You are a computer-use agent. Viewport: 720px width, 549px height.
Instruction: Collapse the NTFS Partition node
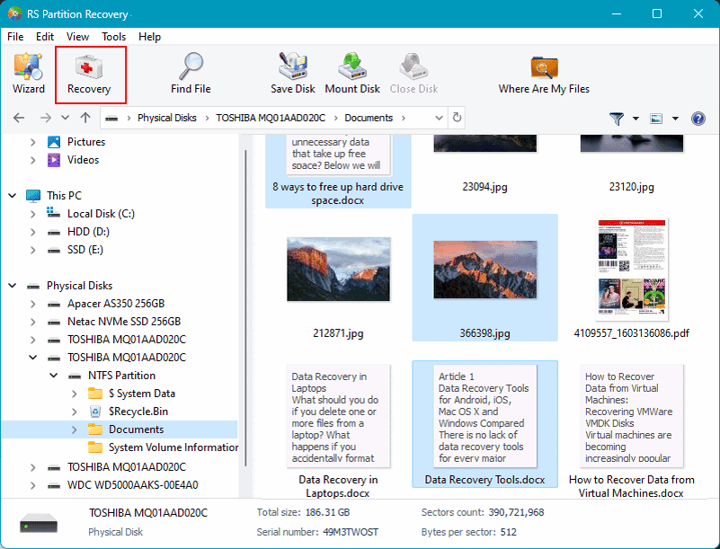[x=54, y=376]
